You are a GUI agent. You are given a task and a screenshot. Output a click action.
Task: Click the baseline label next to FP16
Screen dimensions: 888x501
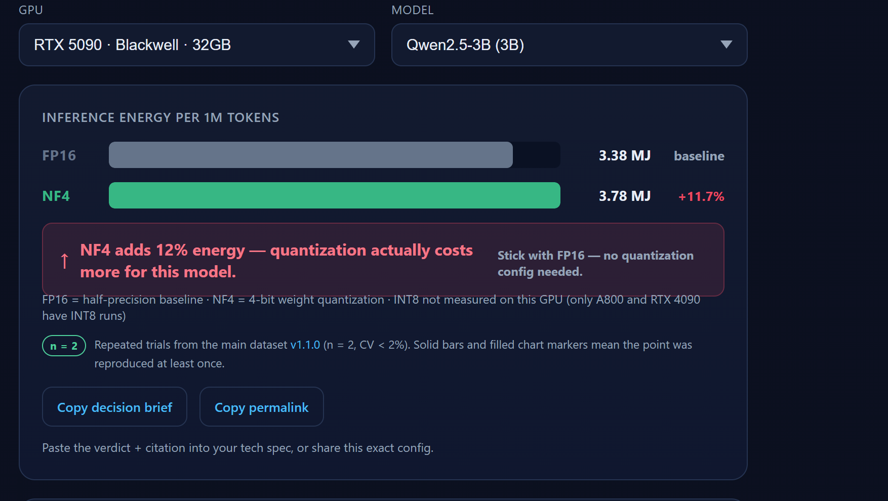699,156
